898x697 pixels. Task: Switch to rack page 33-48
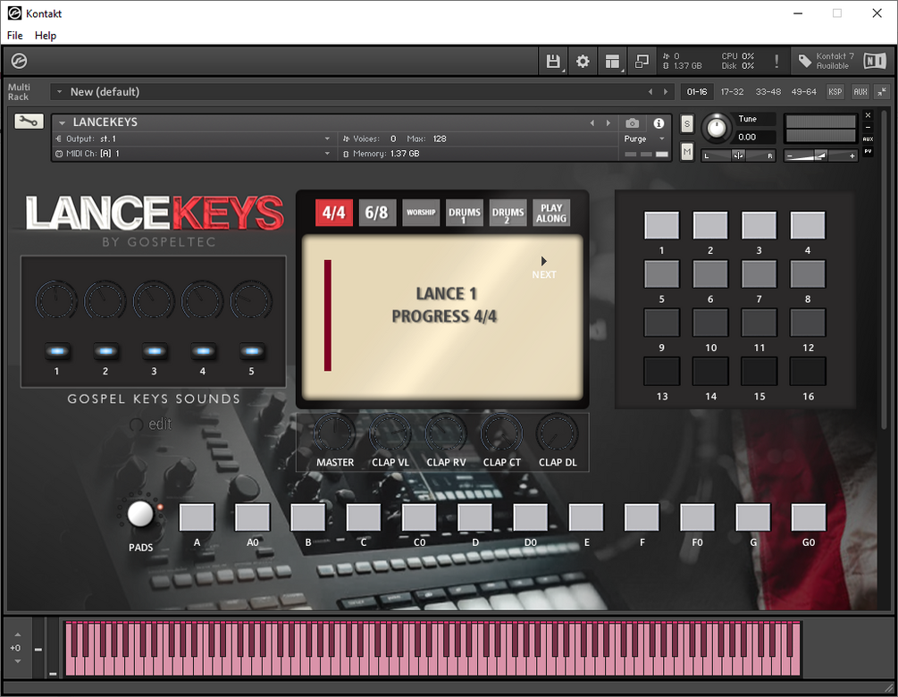tap(768, 92)
